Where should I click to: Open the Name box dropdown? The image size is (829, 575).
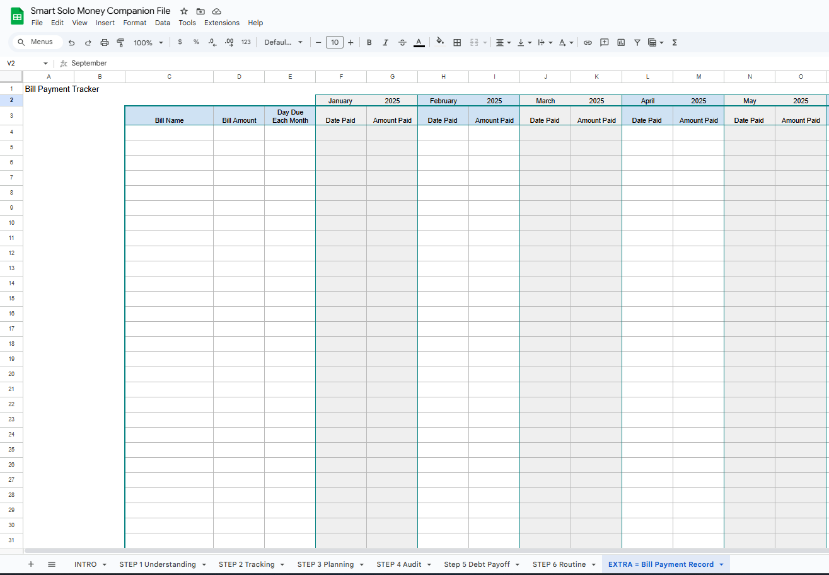point(45,64)
